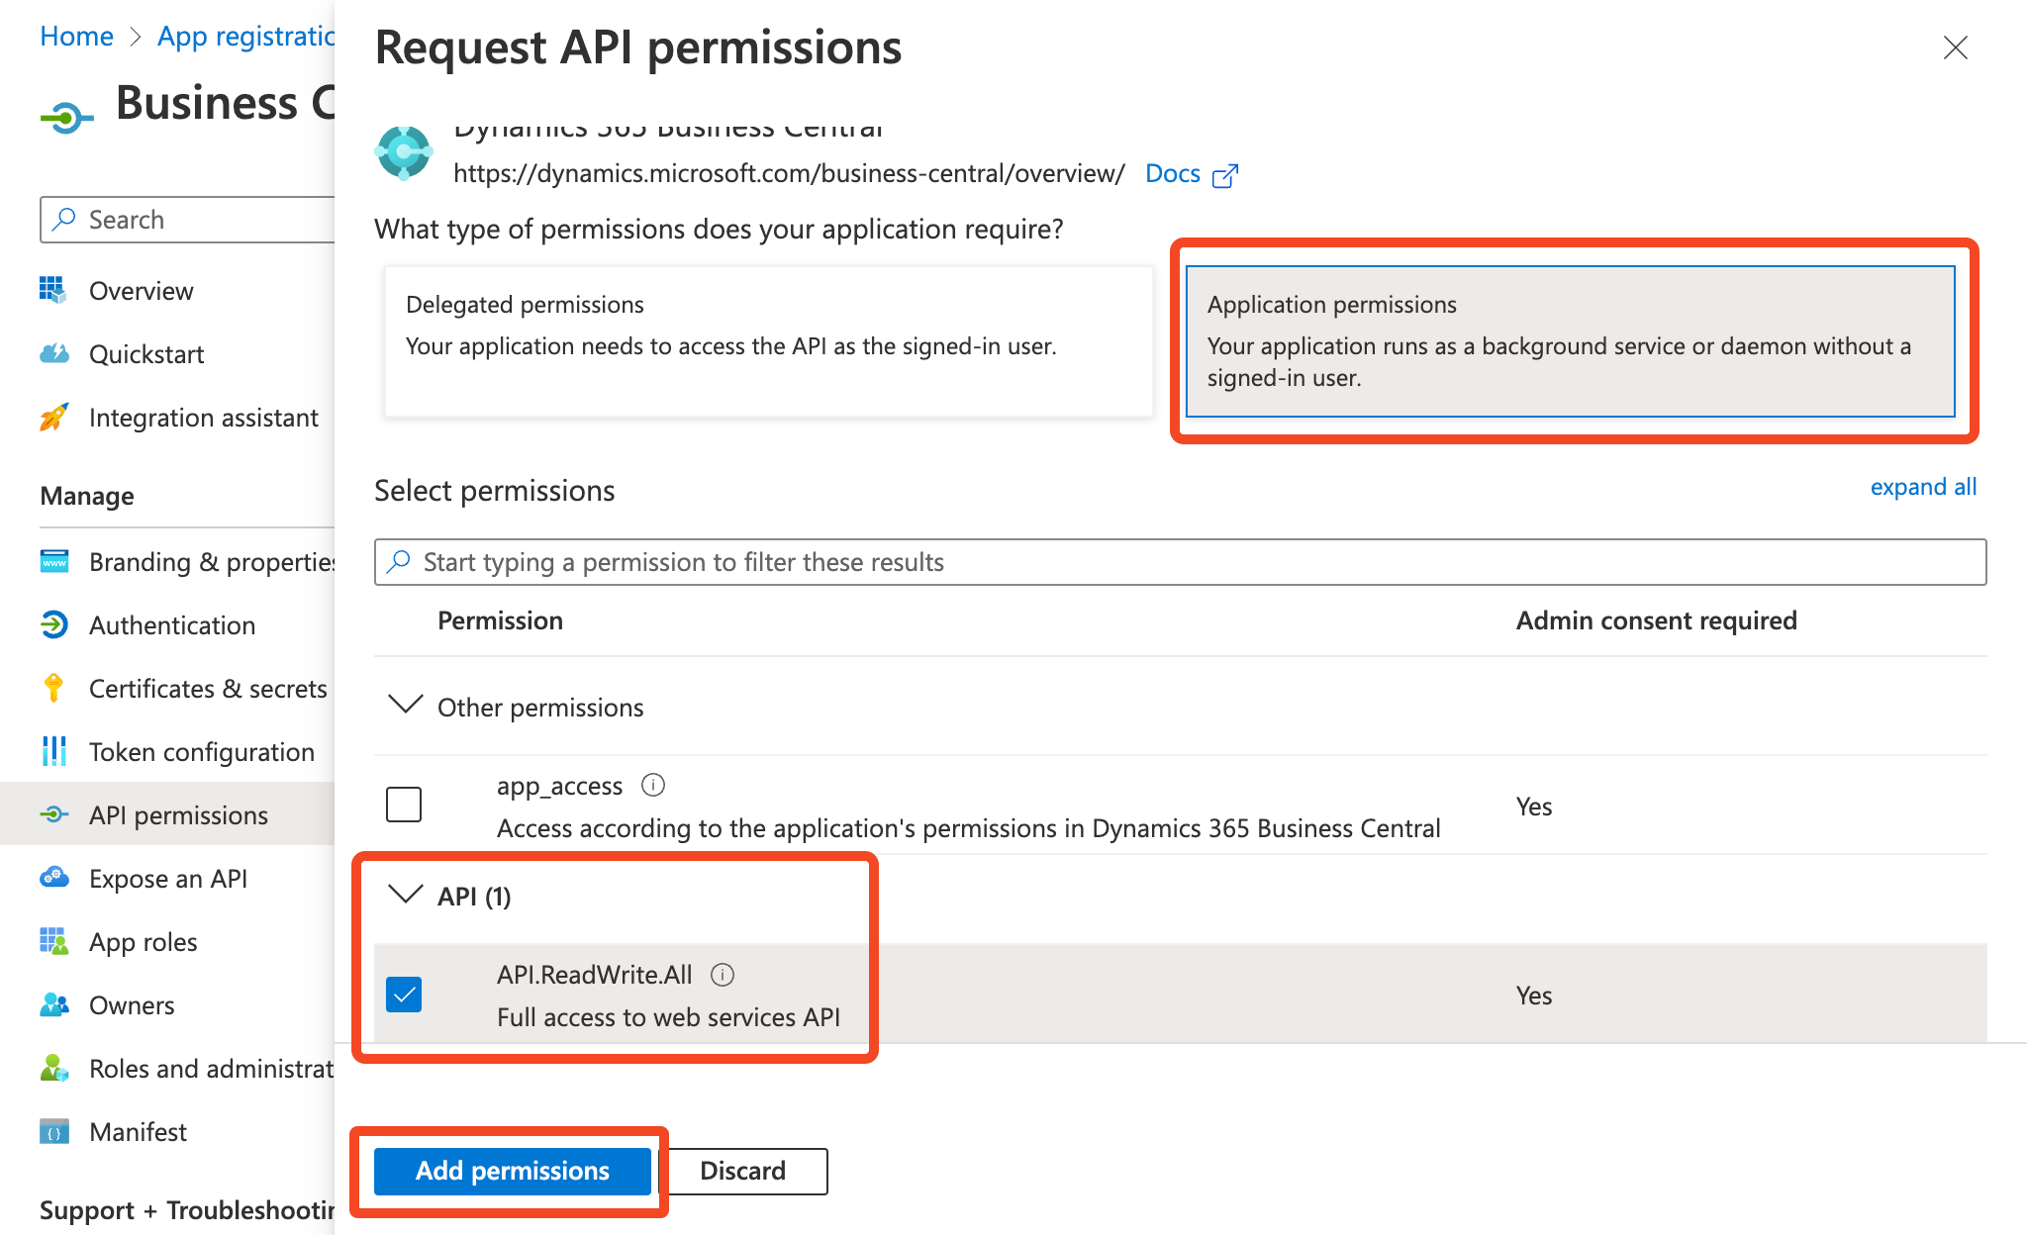Click the API permissions sidebar icon
2027x1235 pixels.
tap(53, 814)
